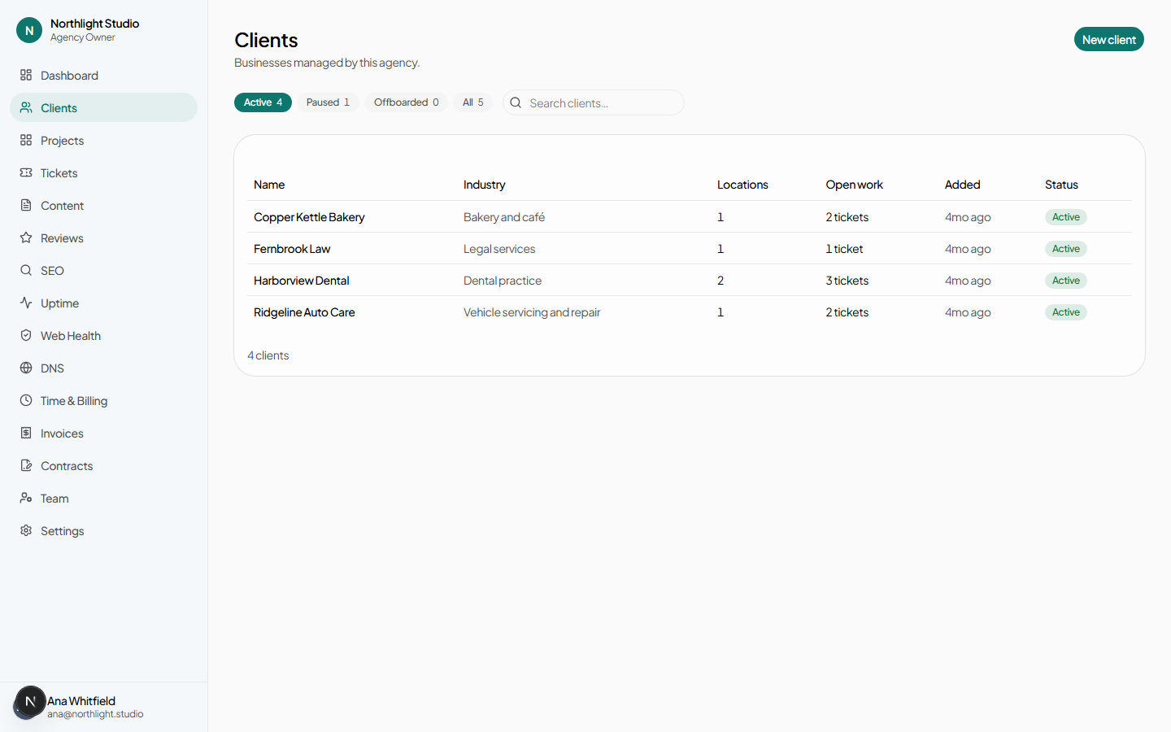Click the DNS globe icon
Screen dimensions: 1171x732
26,368
